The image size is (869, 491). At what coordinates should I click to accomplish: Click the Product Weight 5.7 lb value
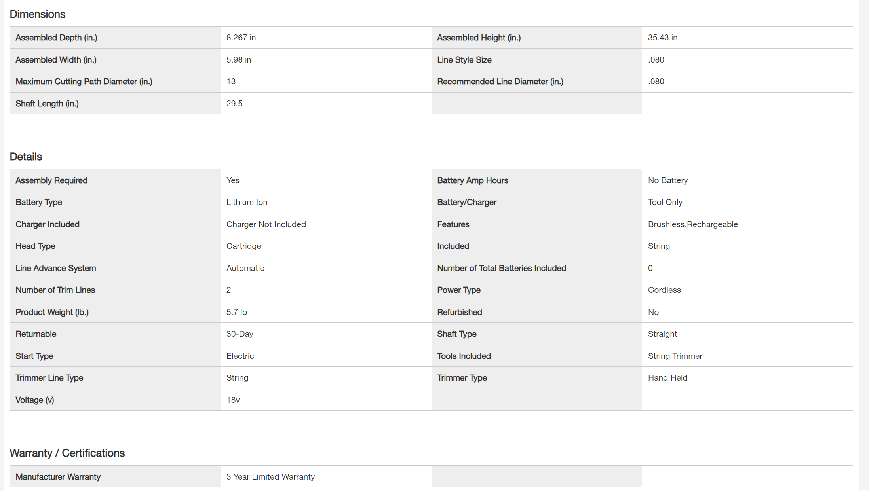(x=236, y=312)
